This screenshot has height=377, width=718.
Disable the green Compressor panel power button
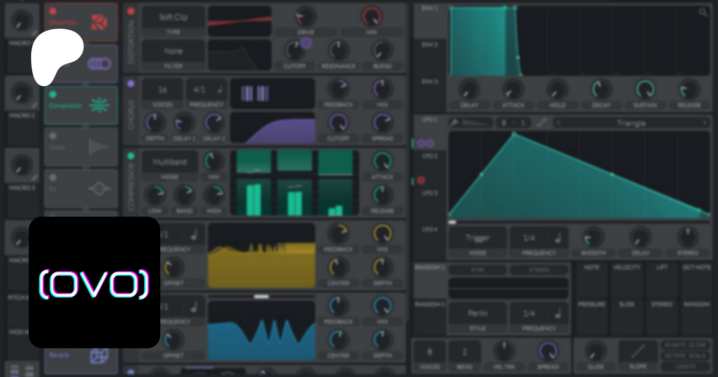click(131, 156)
